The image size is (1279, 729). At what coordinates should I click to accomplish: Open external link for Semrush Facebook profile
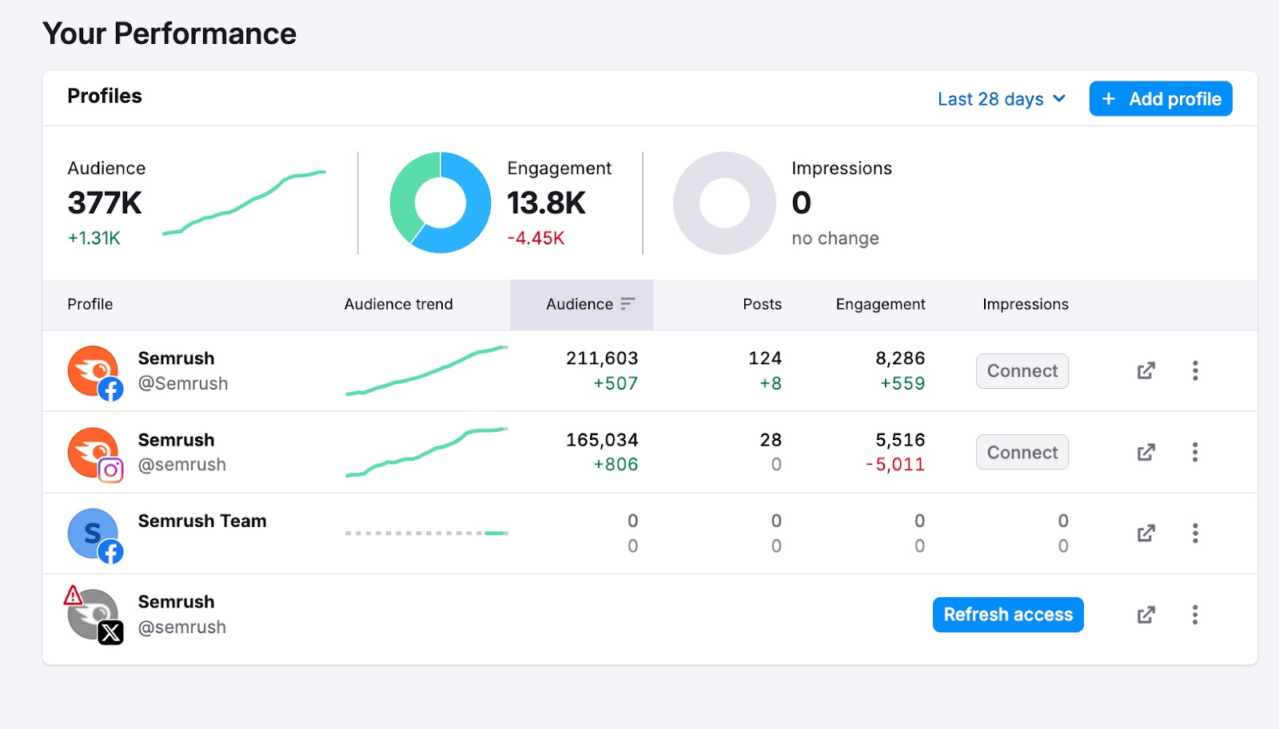[1146, 370]
